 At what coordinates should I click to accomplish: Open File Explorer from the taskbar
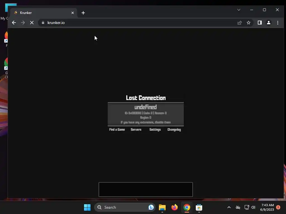click(x=162, y=207)
